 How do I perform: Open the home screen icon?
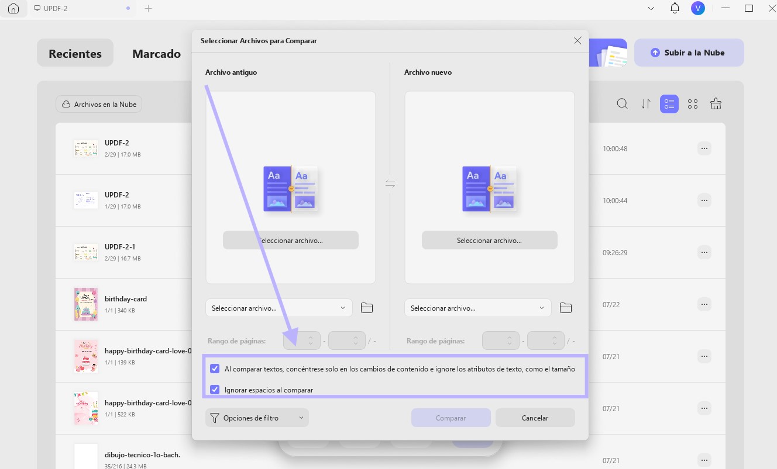point(13,9)
